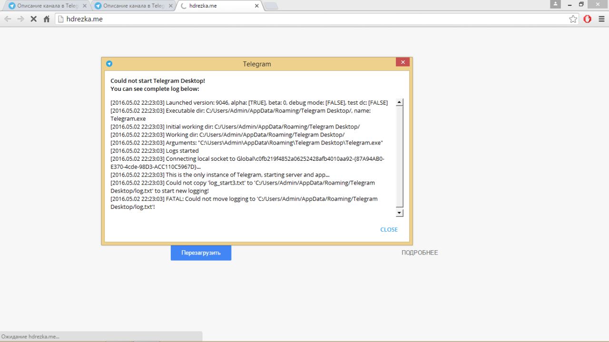This screenshot has height=342, width=609.
Task: Click the log scrollbar down arrow
Action: (400, 213)
